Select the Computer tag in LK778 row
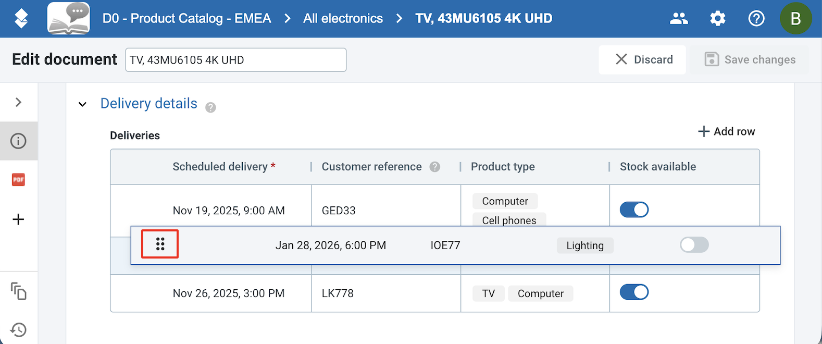 [541, 293]
